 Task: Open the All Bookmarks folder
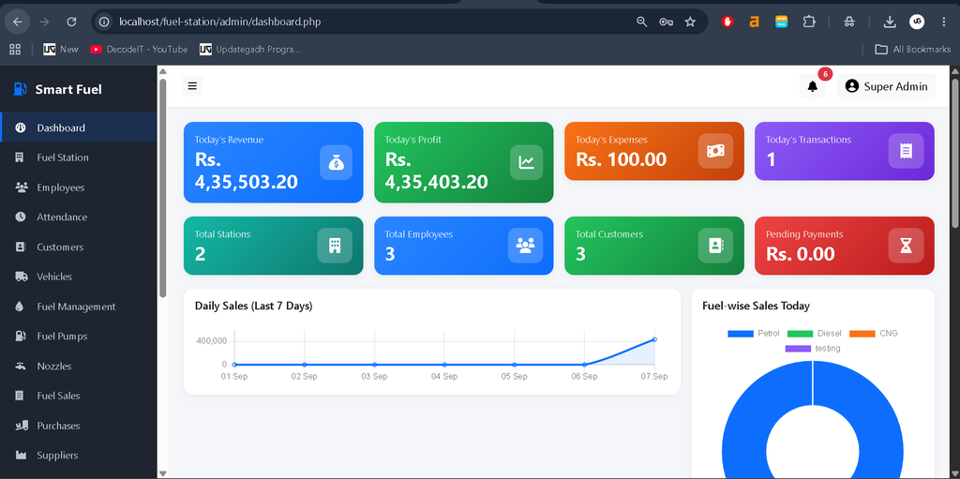pos(913,49)
